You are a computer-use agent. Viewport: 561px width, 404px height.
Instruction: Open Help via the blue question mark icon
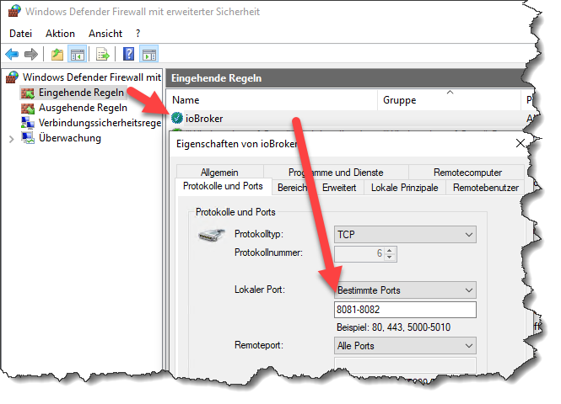pyautogui.click(x=128, y=54)
